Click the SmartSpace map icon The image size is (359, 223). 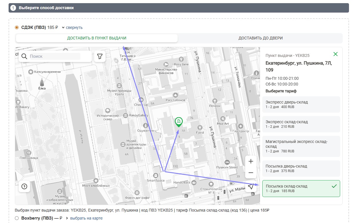(155, 175)
